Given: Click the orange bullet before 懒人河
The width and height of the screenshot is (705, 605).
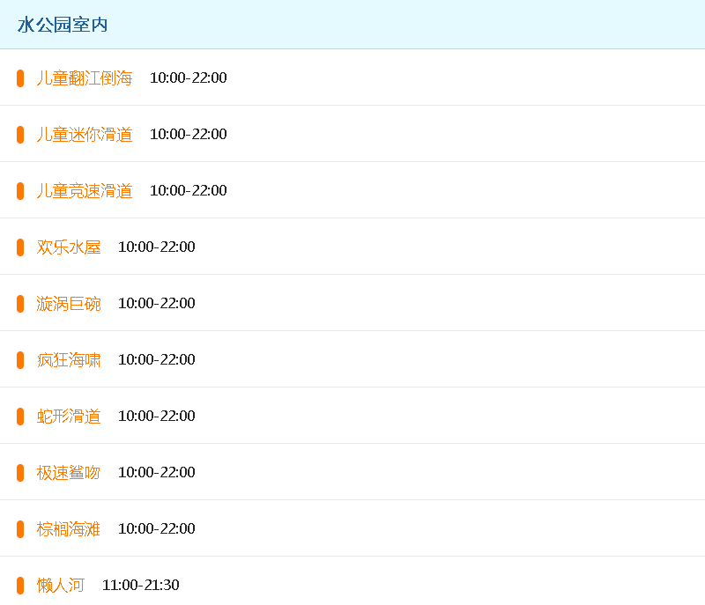Looking at the screenshot, I should click(20, 586).
